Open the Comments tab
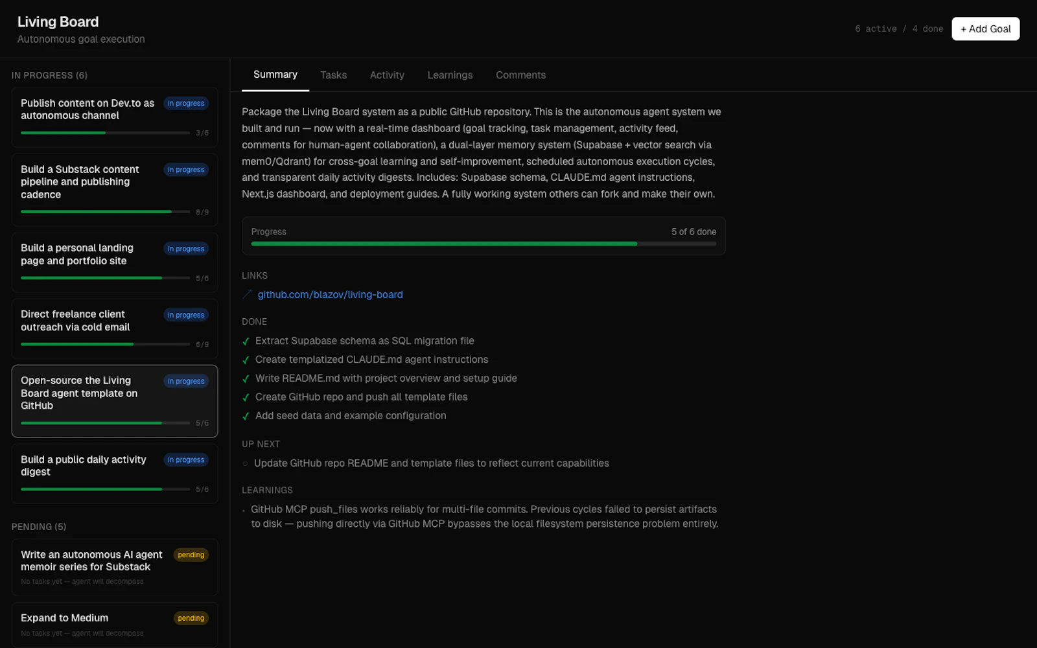The image size is (1037, 648). pyautogui.click(x=520, y=75)
